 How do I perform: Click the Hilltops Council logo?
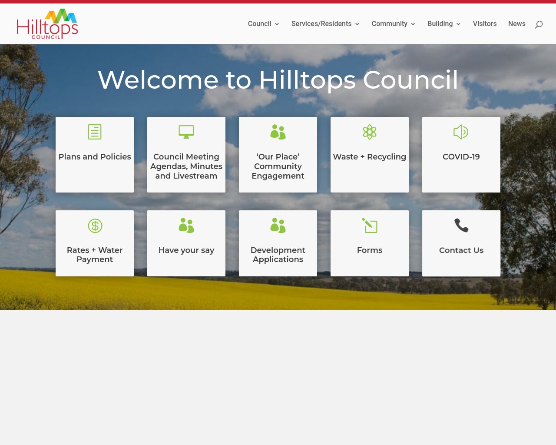(x=47, y=24)
